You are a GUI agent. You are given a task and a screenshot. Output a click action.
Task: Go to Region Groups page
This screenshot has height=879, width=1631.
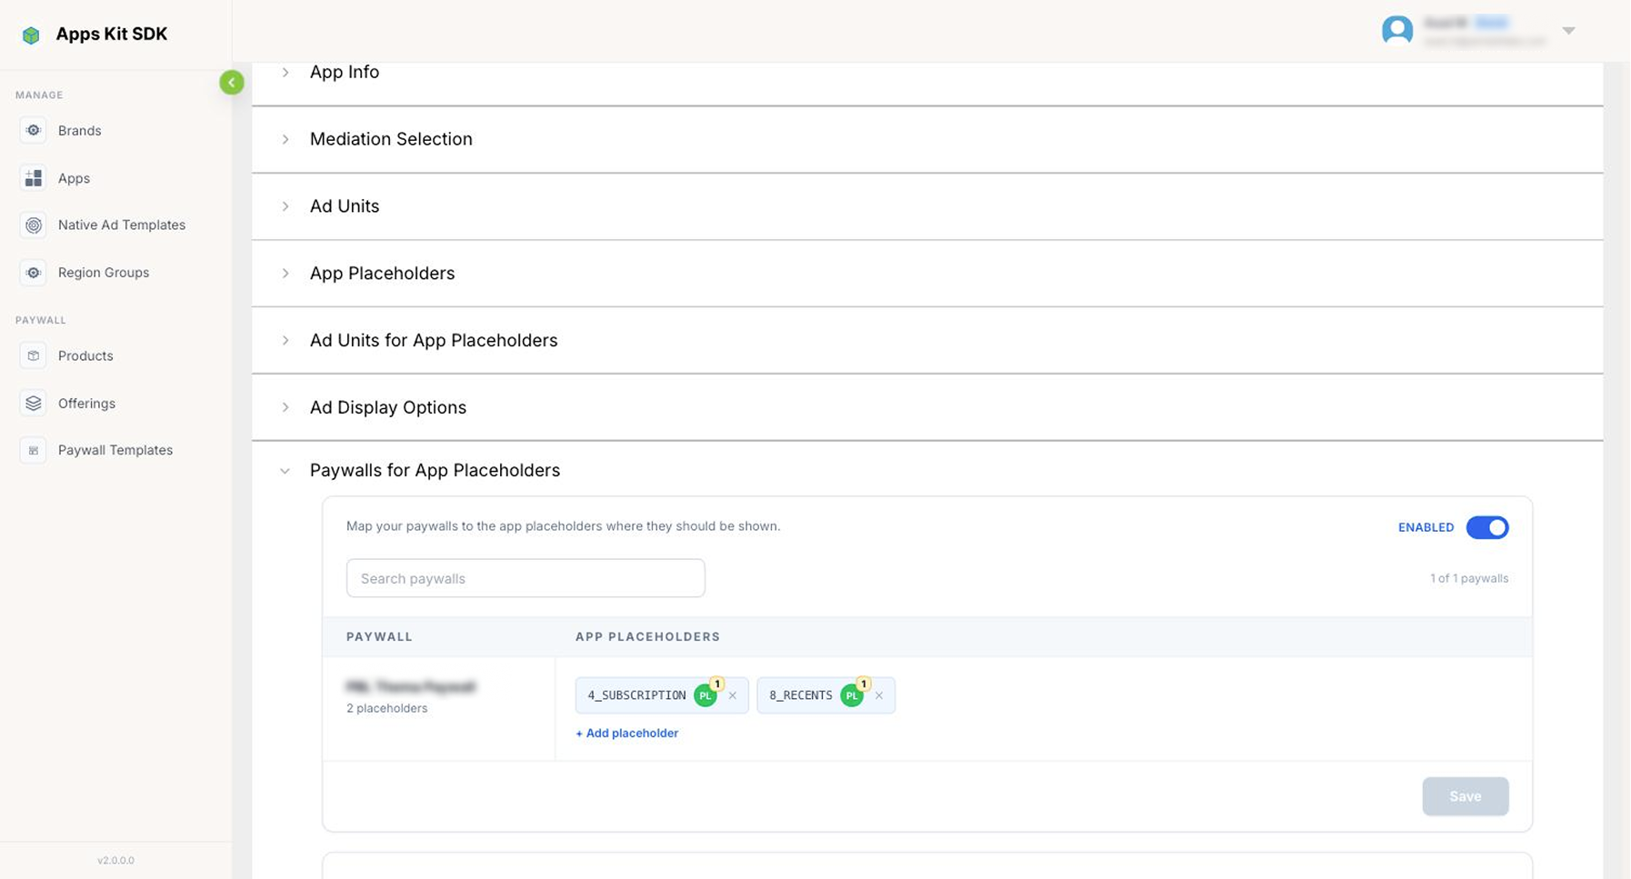click(x=104, y=273)
